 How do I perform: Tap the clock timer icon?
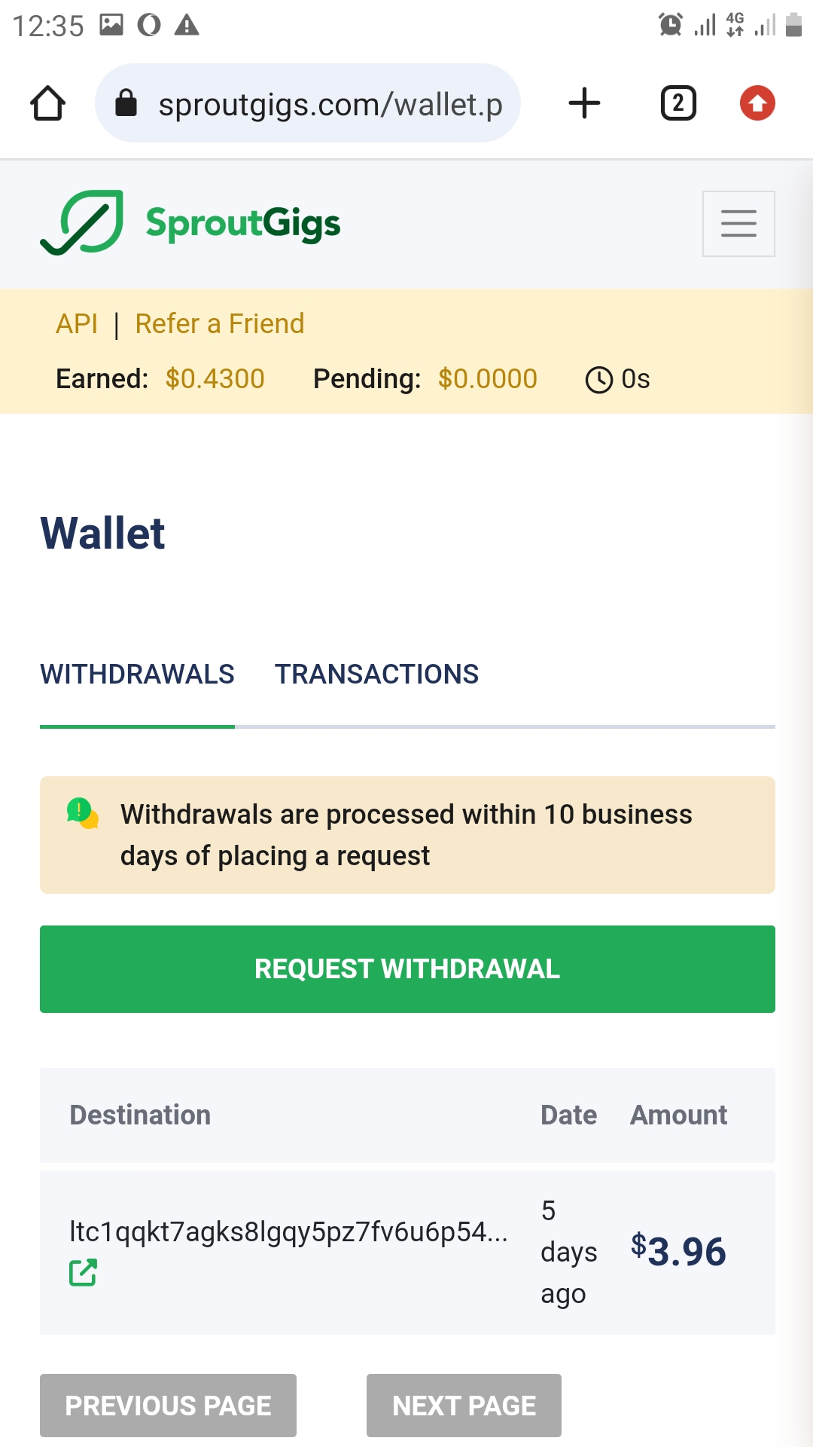click(x=599, y=379)
